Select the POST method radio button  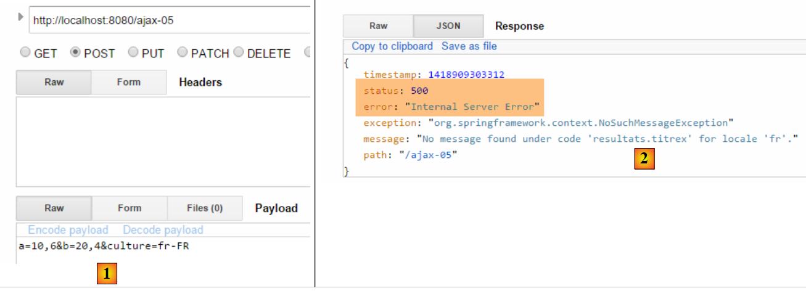(76, 53)
